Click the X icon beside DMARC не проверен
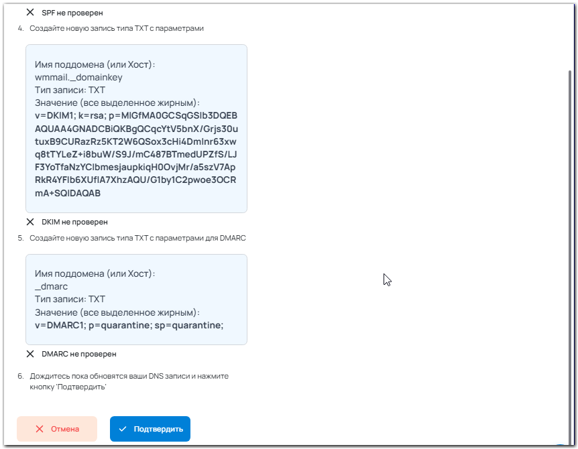 [30, 354]
